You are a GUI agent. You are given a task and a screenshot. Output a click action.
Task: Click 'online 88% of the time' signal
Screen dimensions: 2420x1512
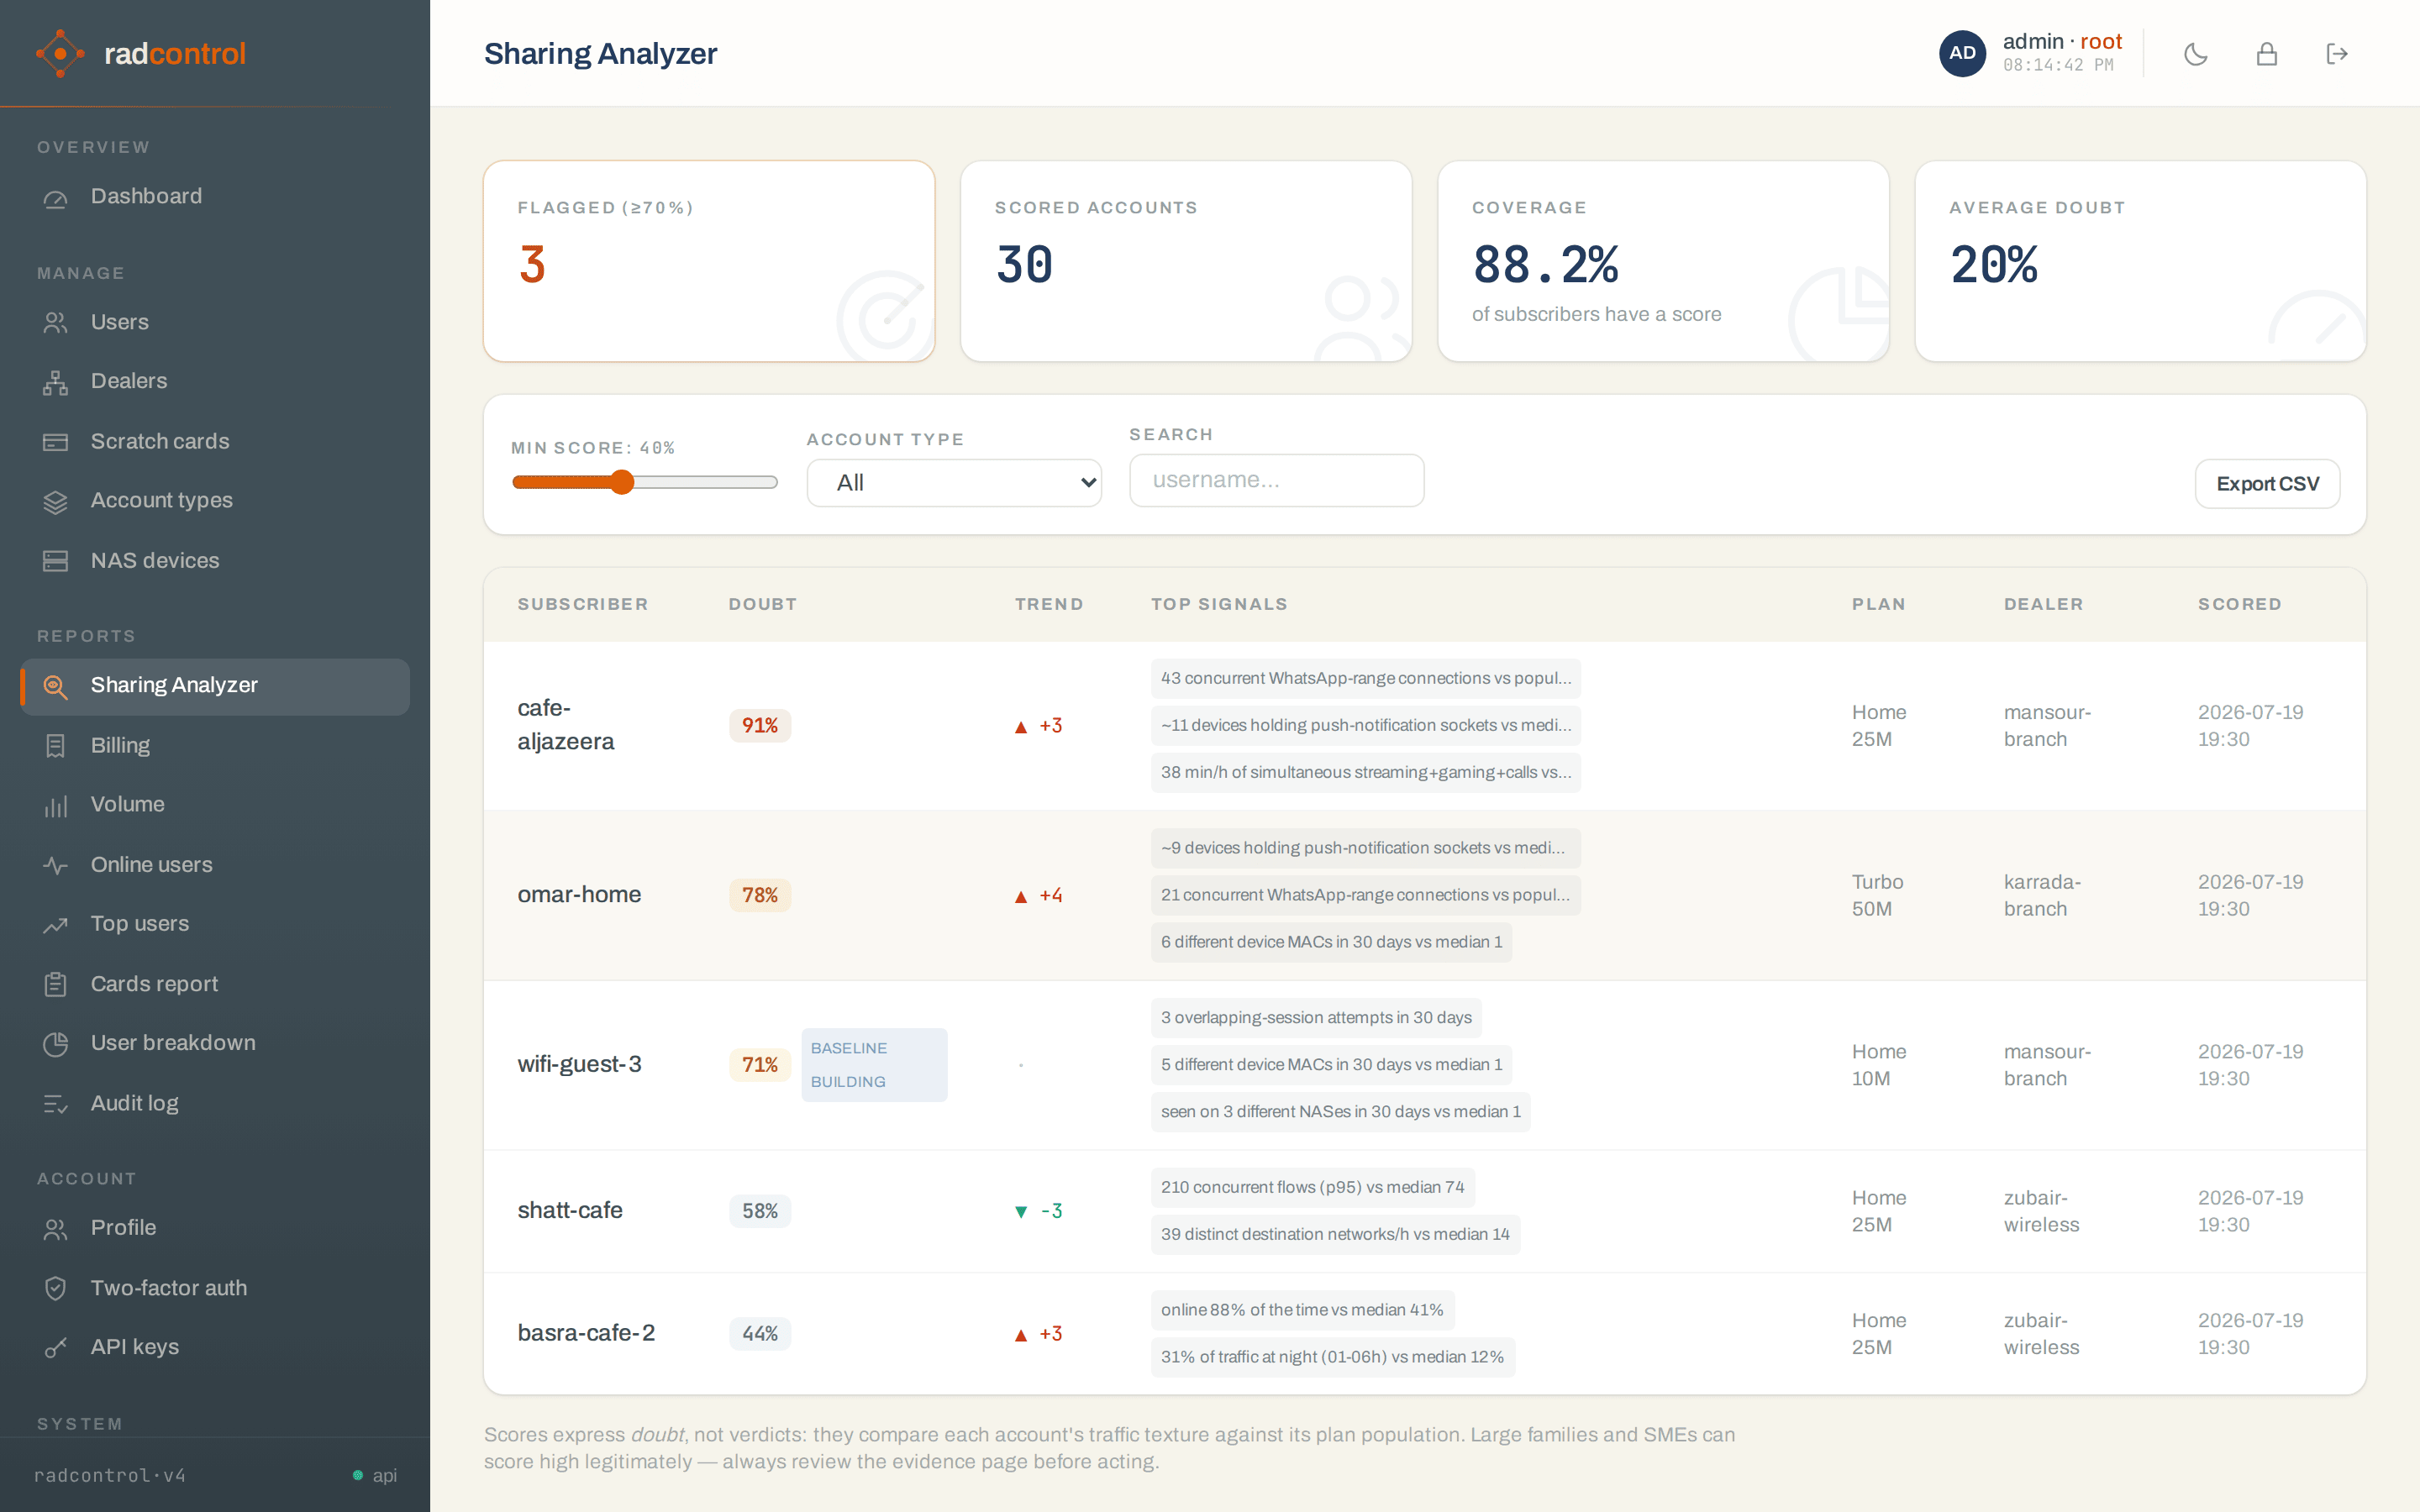pyautogui.click(x=1302, y=1311)
